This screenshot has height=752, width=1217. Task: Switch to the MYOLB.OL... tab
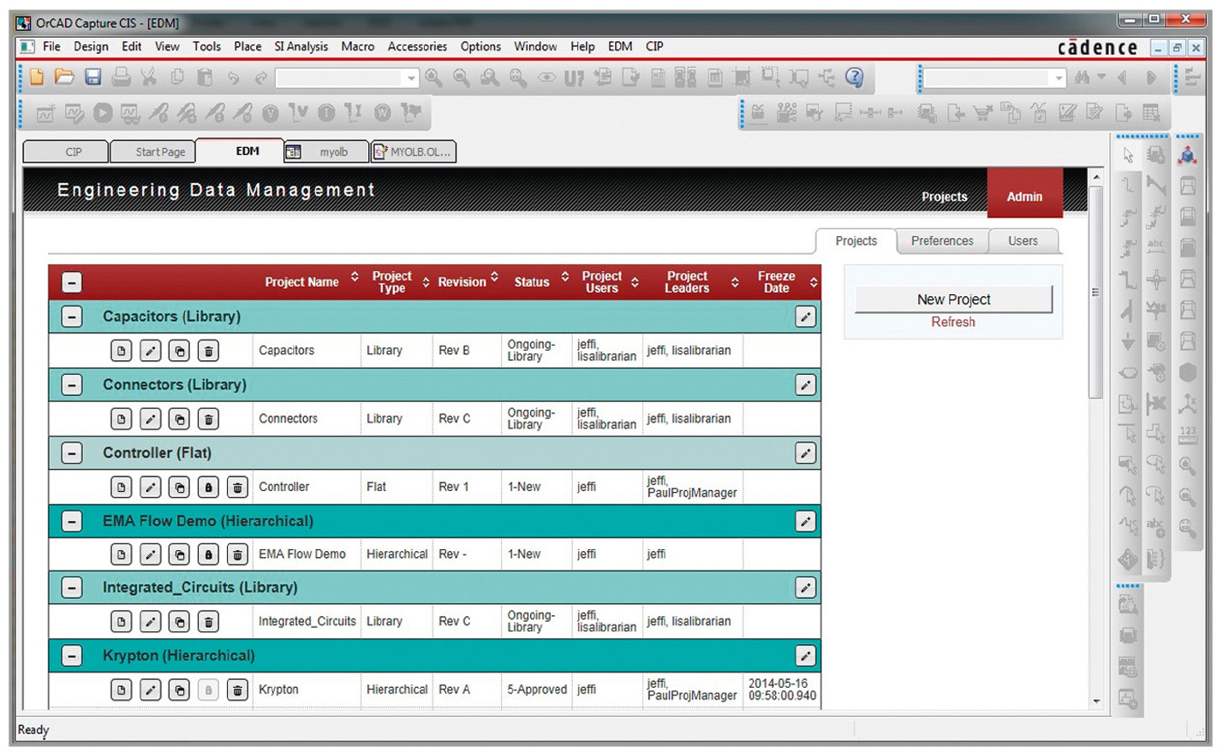(x=413, y=152)
